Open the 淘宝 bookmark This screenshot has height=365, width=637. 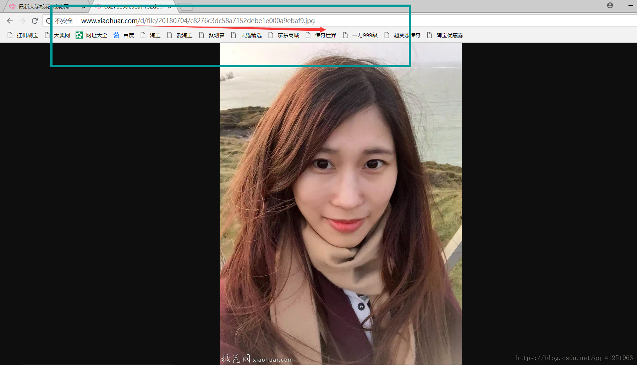pyautogui.click(x=155, y=35)
